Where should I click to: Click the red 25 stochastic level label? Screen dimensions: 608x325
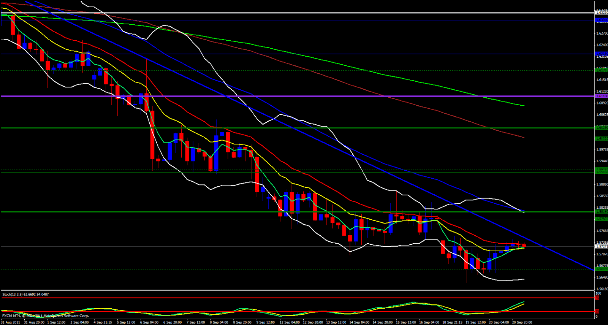[x=597, y=312]
